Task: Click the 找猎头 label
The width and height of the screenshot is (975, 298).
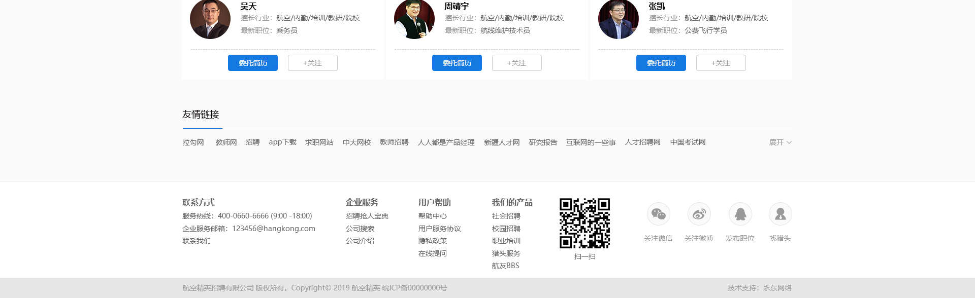Action: (780, 238)
